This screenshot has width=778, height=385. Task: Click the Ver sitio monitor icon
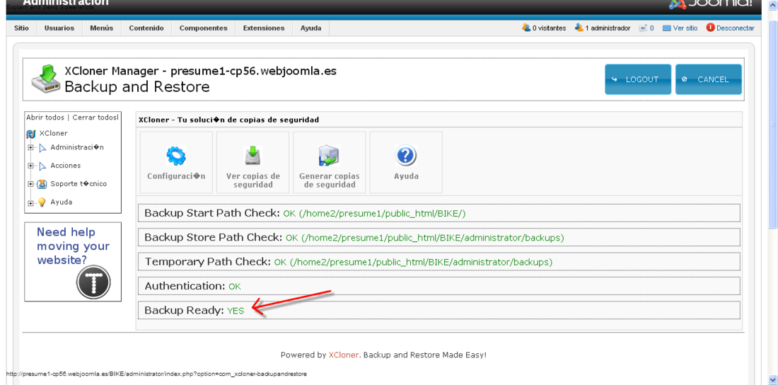click(666, 28)
